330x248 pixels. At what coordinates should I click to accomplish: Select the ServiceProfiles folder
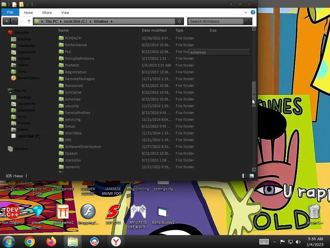tap(77, 113)
